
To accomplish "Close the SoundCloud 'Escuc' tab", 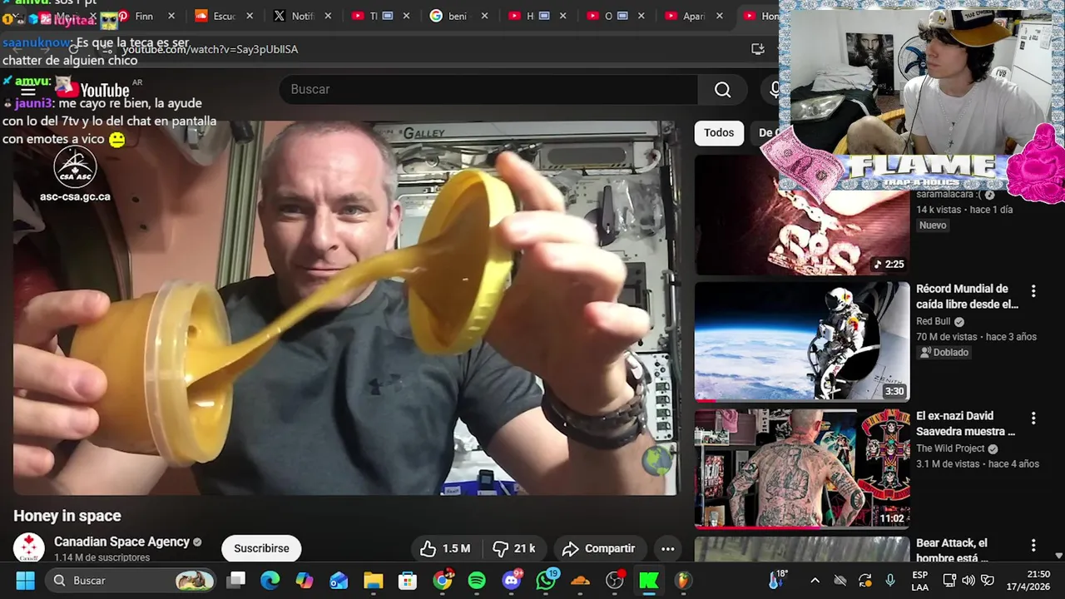I will (250, 16).
